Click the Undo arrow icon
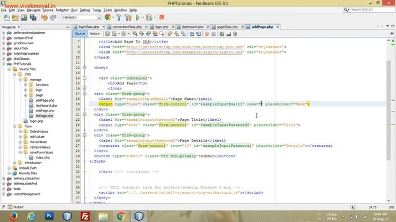 tap(45, 17)
